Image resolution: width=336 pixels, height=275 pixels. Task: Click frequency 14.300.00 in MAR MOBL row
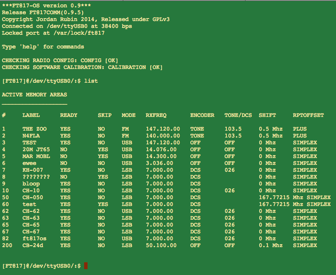[161, 157]
